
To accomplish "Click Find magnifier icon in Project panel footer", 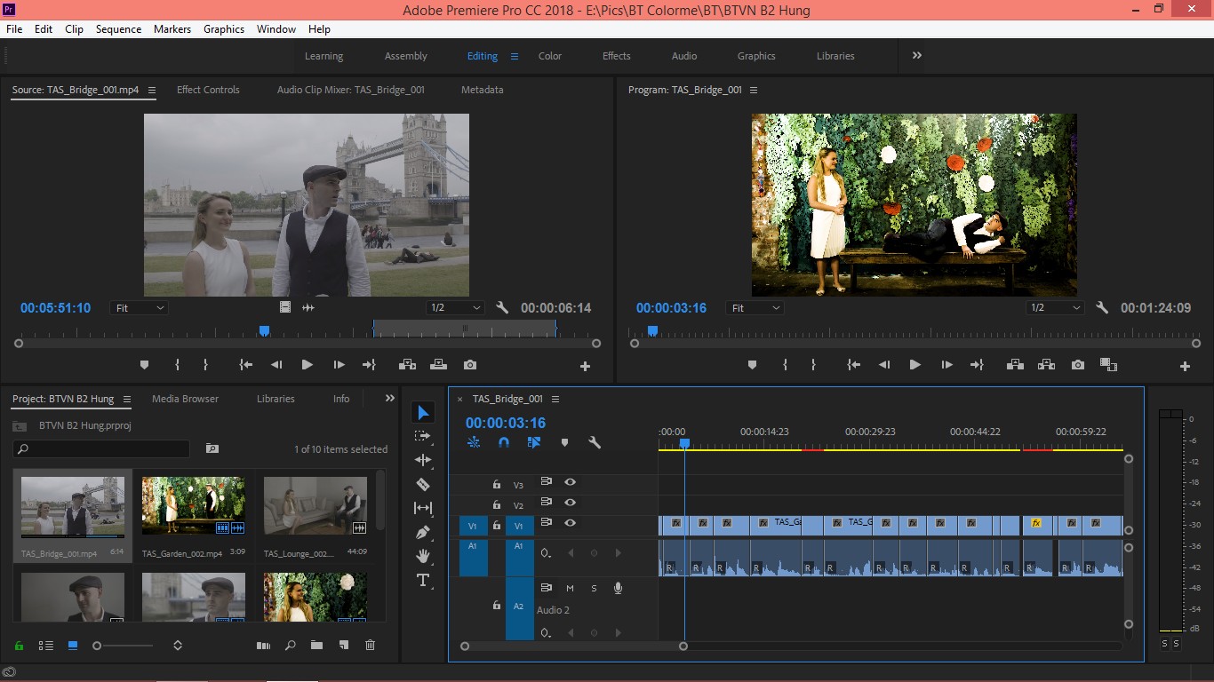I will (x=290, y=646).
